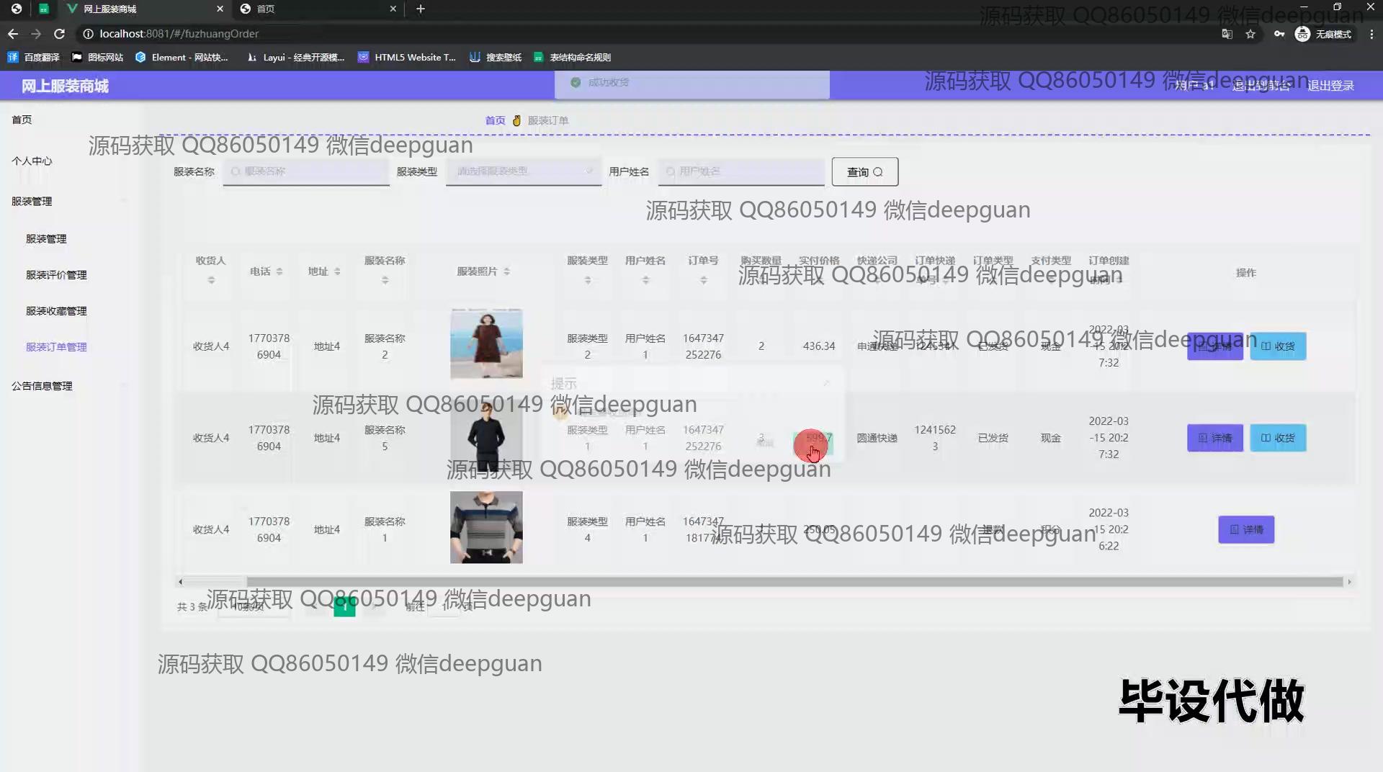Image resolution: width=1383 pixels, height=772 pixels.
Task: Open Layui bookmark
Action: tap(295, 57)
